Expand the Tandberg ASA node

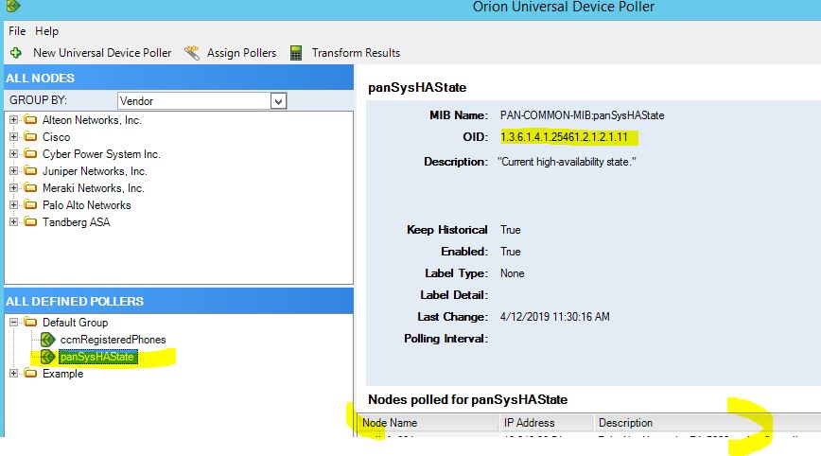pyautogui.click(x=13, y=222)
